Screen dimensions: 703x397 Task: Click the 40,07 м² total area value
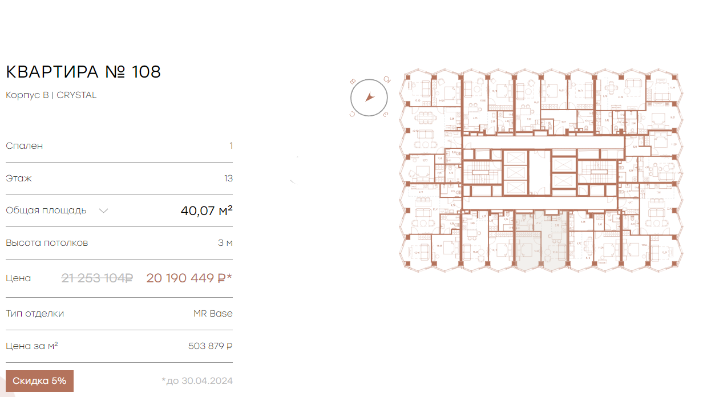pyautogui.click(x=207, y=210)
